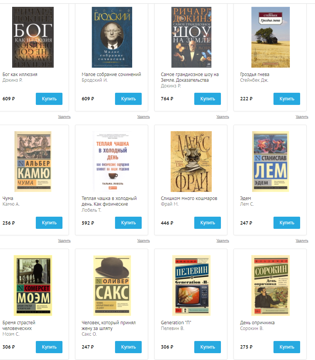Screen dimensions: 315x360
Task: Buy Самое грандиозное шоу на Земле
Action: pyautogui.click(x=207, y=99)
